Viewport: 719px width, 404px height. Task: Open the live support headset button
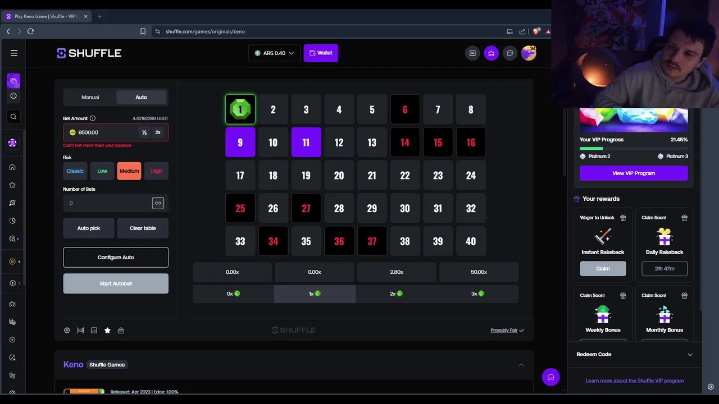point(550,377)
